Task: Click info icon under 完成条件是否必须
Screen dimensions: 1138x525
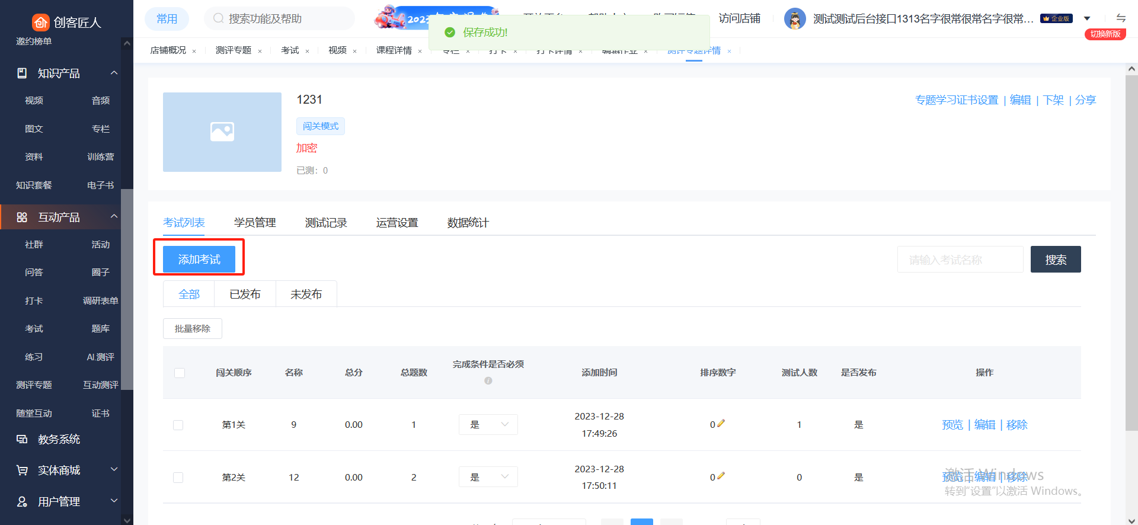Action: click(488, 381)
